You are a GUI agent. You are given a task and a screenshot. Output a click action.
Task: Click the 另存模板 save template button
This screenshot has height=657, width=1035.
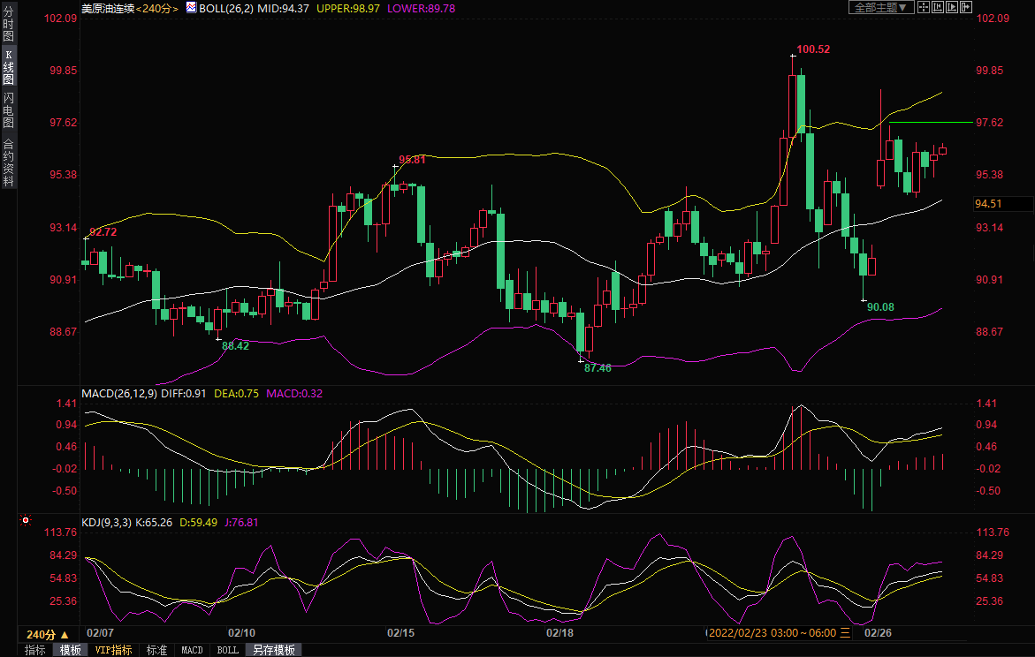coord(274,650)
